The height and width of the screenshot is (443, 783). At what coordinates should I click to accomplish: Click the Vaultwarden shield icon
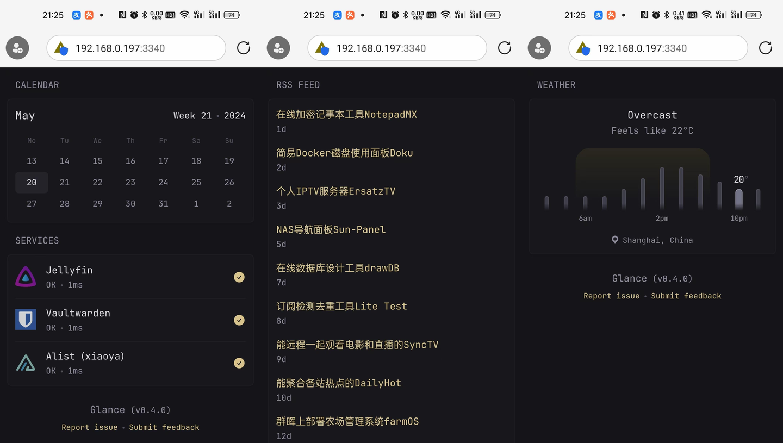coord(26,320)
